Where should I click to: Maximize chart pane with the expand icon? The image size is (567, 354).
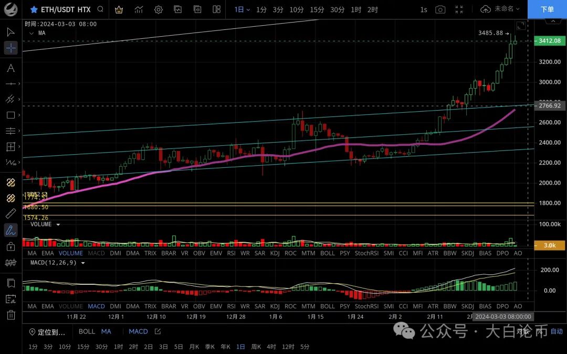coord(521,26)
